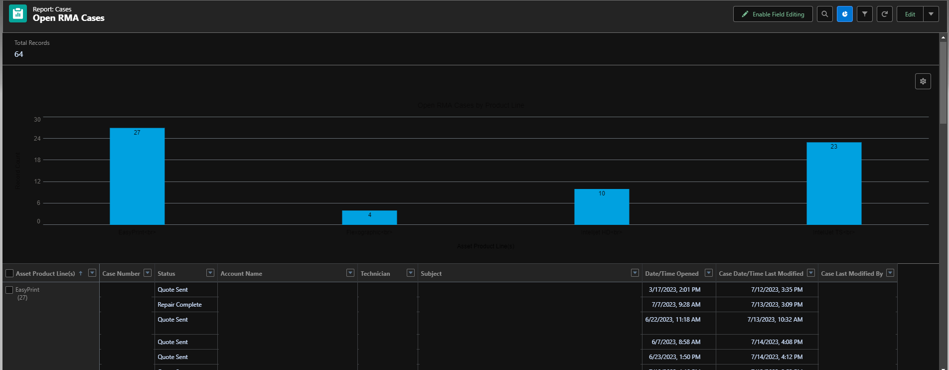The image size is (949, 370).
Task: Select the EasyPrint group checkbox
Action: [9, 290]
